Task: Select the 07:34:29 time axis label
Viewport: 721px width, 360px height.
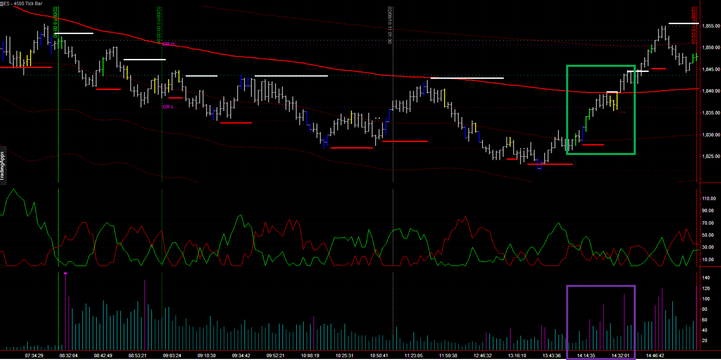Action: (x=34, y=356)
